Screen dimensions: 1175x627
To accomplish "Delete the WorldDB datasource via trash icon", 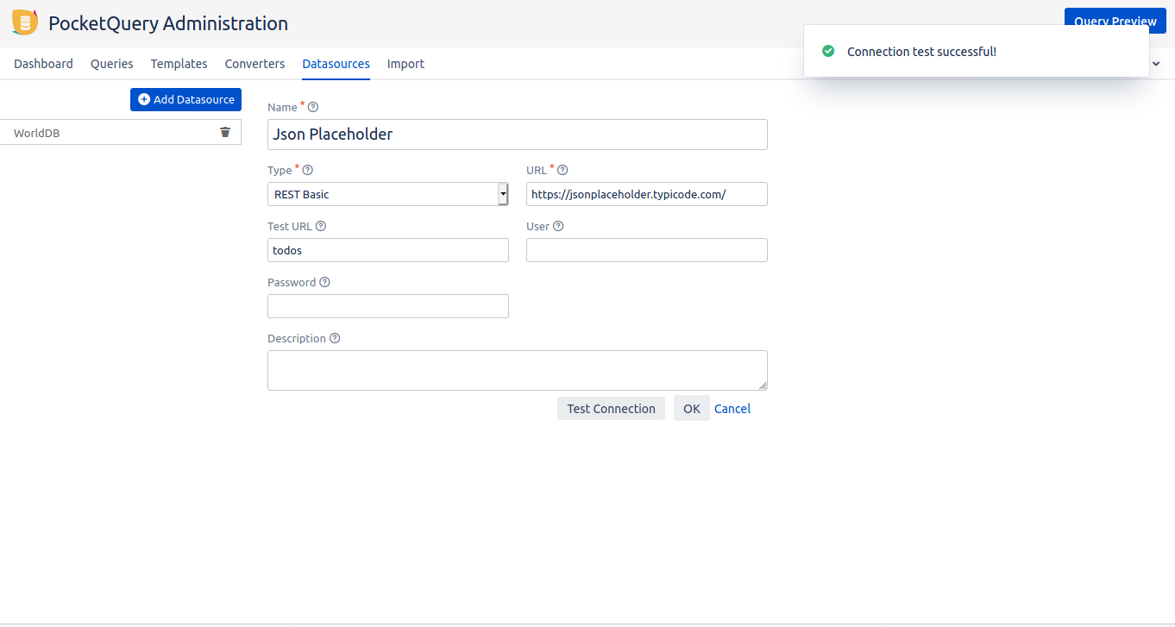I will [225, 132].
